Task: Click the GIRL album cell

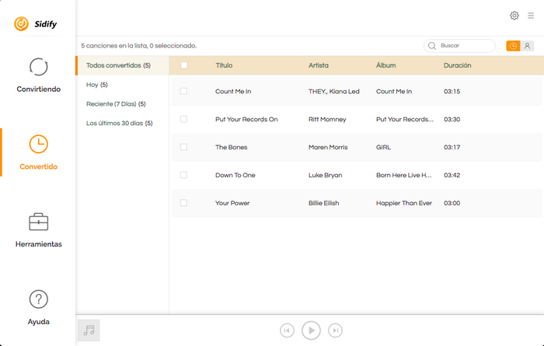Action: pyautogui.click(x=383, y=147)
